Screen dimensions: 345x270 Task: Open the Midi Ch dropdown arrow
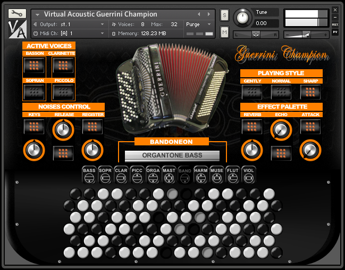click(x=102, y=33)
